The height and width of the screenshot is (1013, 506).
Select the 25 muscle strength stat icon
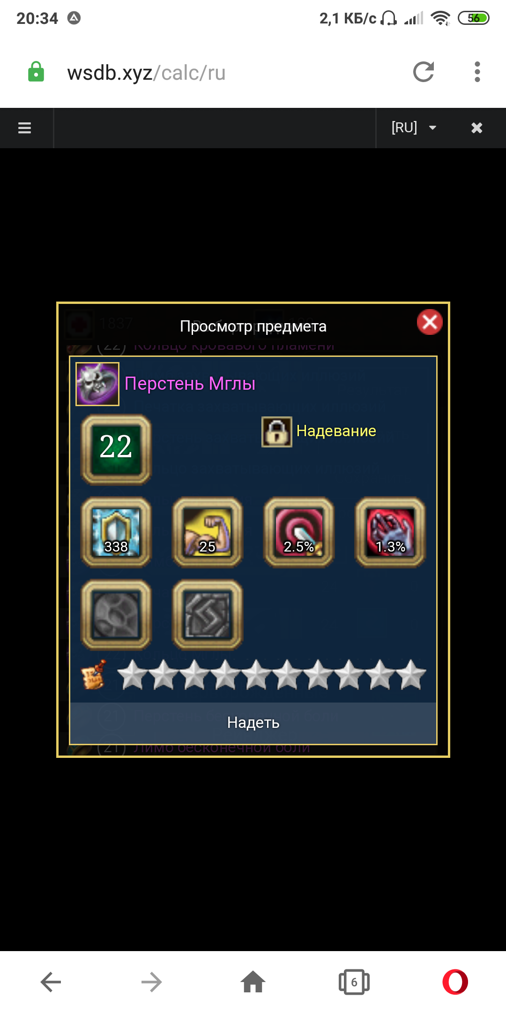(x=208, y=532)
